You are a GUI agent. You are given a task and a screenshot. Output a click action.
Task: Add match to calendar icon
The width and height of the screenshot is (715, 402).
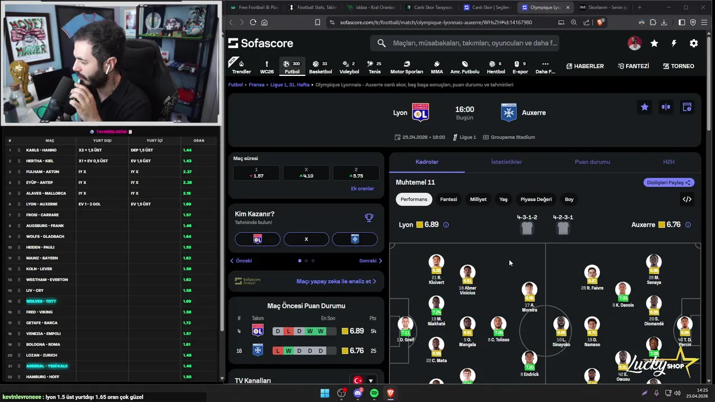click(x=687, y=107)
